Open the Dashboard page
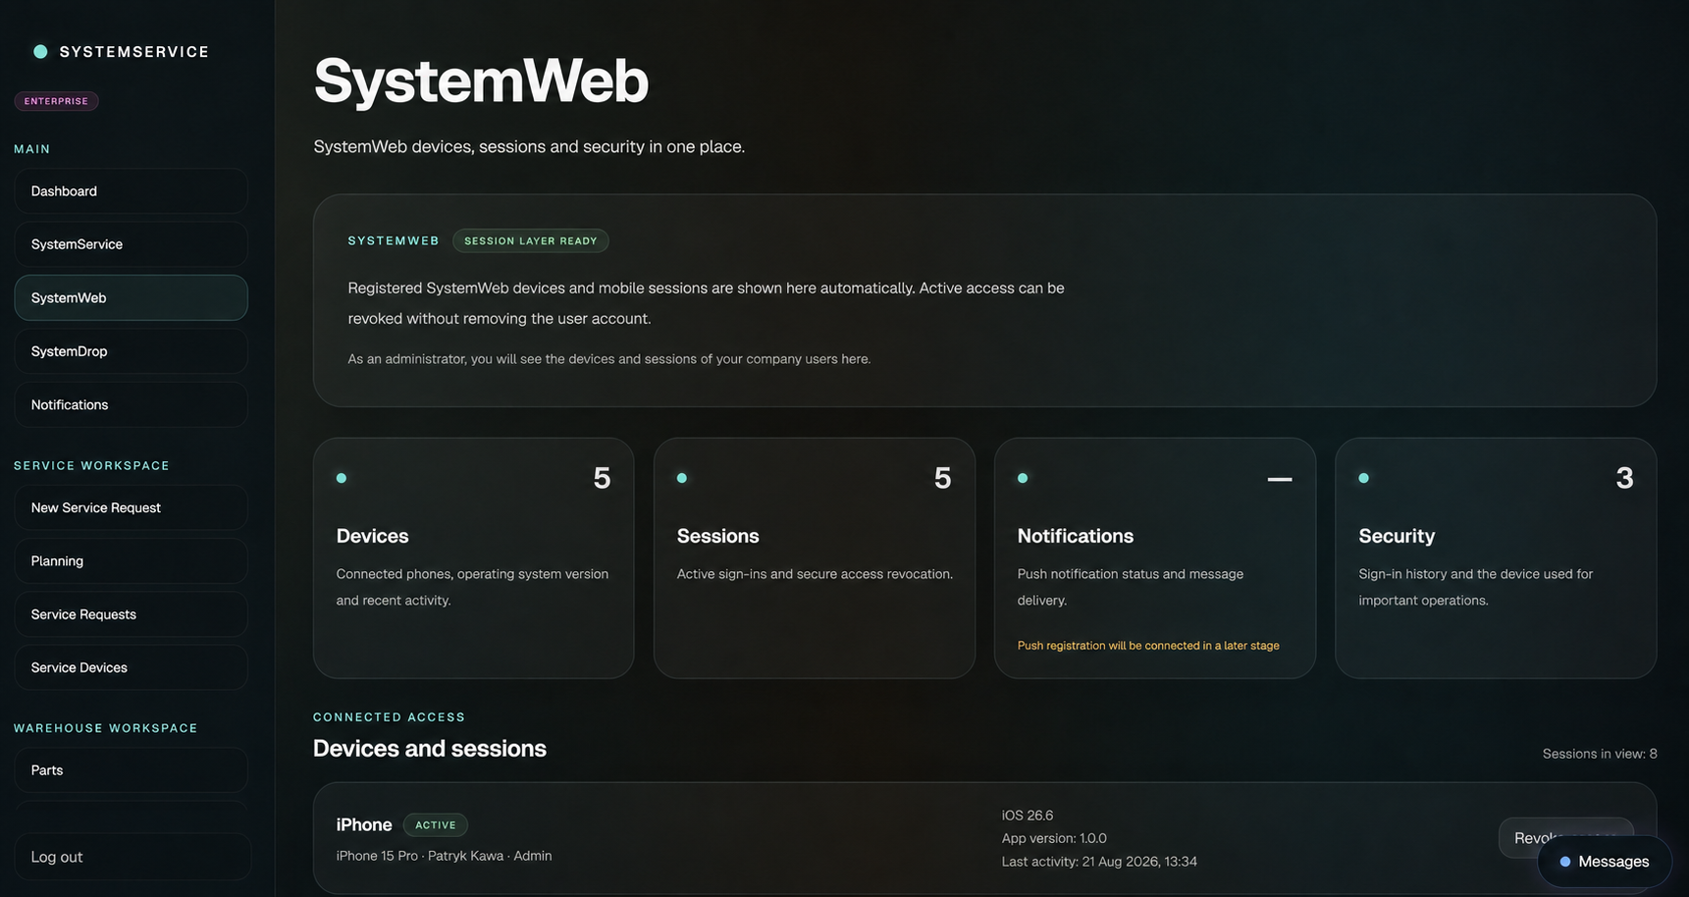Image resolution: width=1689 pixels, height=897 pixels. pos(131,191)
